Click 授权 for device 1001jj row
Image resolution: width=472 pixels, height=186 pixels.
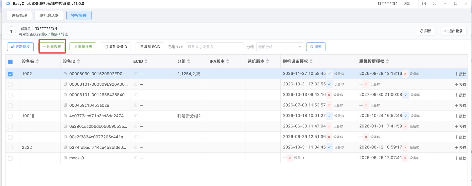click(460, 116)
